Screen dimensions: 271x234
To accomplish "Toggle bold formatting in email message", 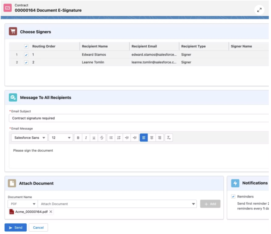I will 78,138.
